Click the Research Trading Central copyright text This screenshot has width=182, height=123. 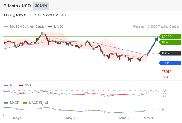click(156, 27)
